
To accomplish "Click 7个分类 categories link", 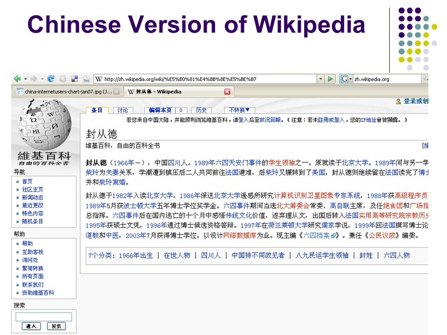I will click(100, 255).
